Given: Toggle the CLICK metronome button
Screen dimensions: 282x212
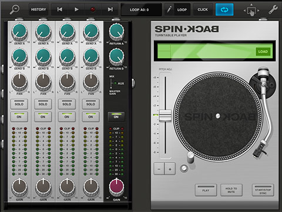Looking at the screenshot, I should point(203,9).
